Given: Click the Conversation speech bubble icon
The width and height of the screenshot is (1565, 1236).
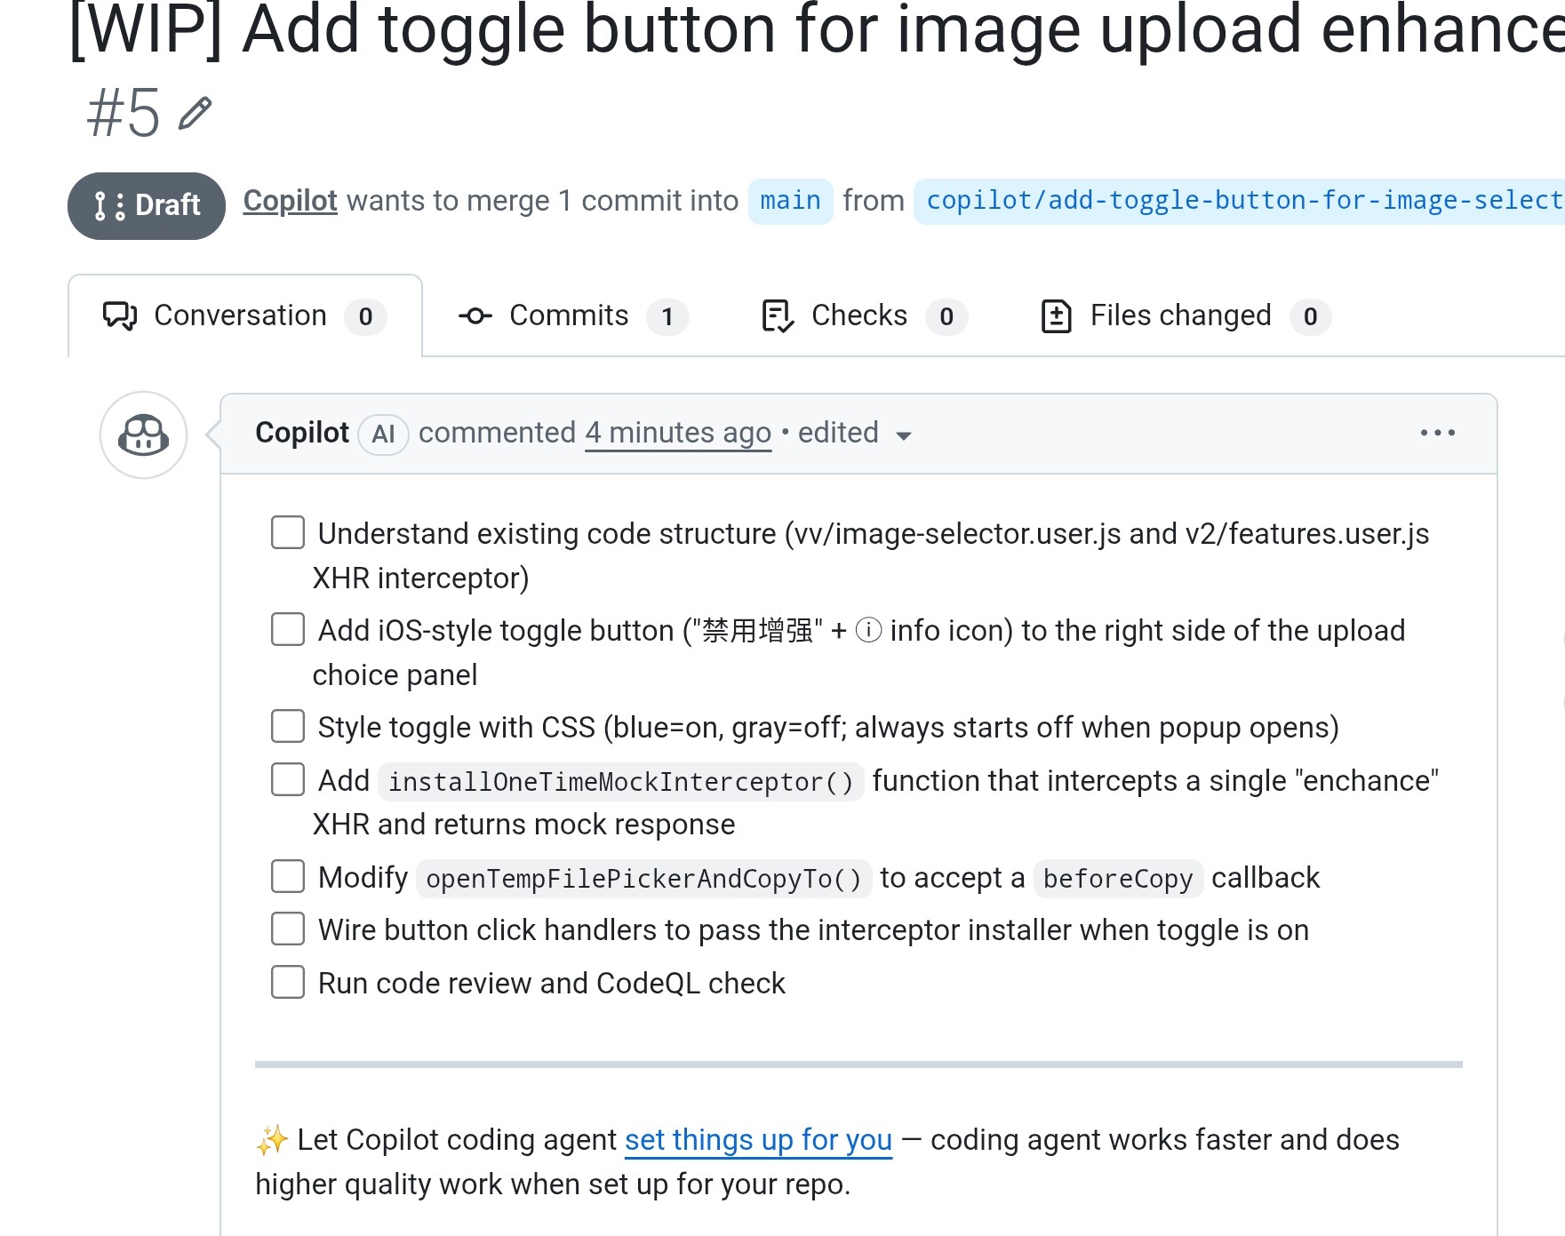Looking at the screenshot, I should point(120,316).
